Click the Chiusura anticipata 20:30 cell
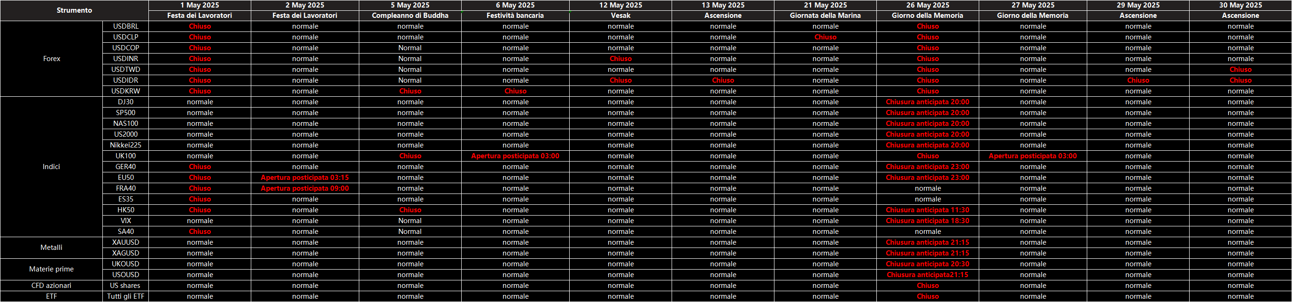Image resolution: width=1292 pixels, height=302 pixels. coord(928,264)
